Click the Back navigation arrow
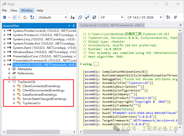Image resolution: width=184 pixels, height=136 pixels. point(4,17)
